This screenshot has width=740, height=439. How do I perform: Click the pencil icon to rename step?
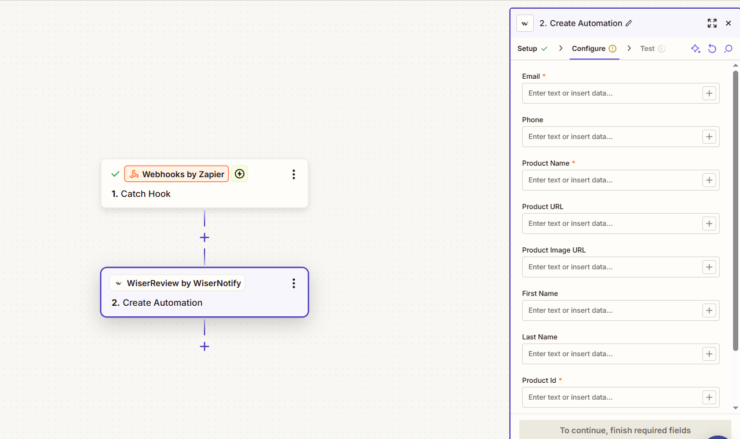pos(629,24)
